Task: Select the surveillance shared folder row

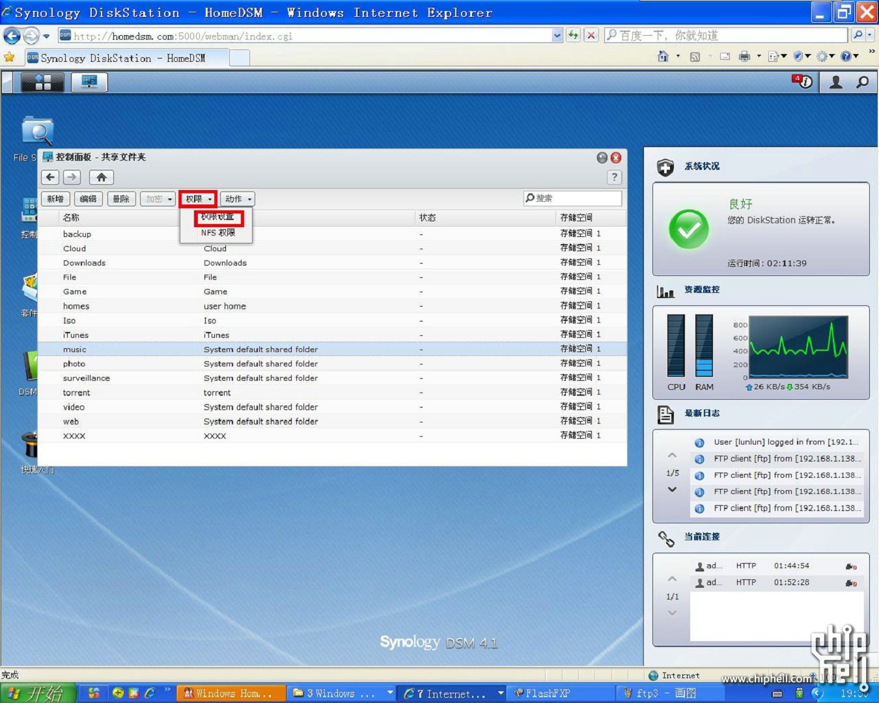Action: (x=332, y=378)
